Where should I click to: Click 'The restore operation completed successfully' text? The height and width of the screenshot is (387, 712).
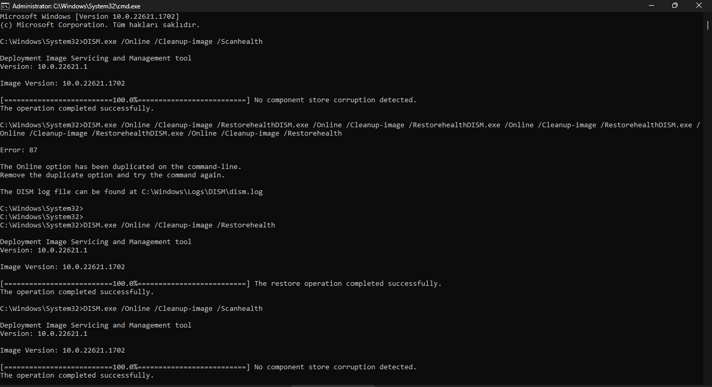(348, 284)
